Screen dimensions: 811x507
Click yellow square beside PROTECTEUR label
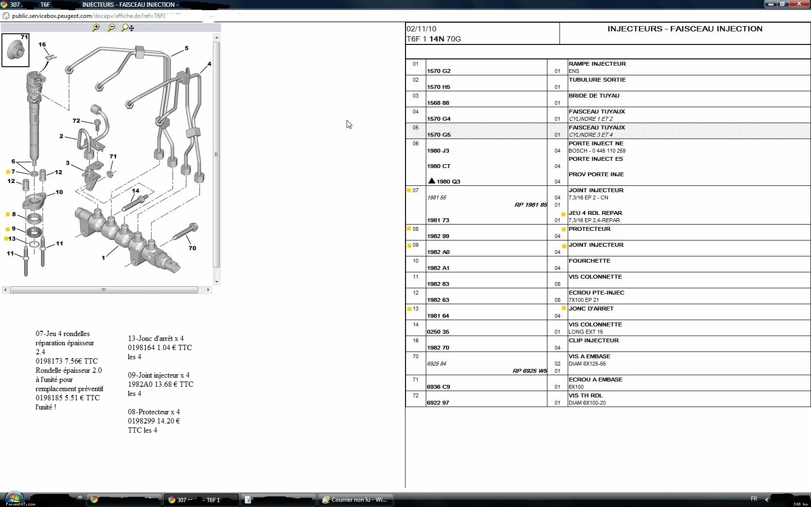click(564, 229)
